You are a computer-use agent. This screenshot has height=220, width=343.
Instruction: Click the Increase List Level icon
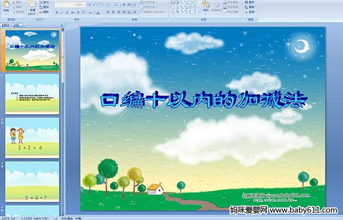129,5
